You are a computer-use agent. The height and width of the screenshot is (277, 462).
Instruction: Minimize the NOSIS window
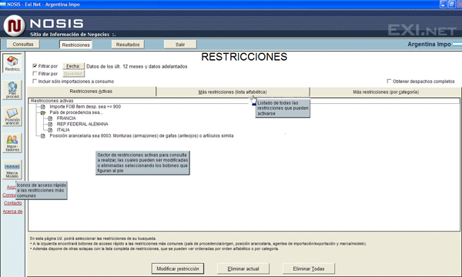tap(444, 4)
